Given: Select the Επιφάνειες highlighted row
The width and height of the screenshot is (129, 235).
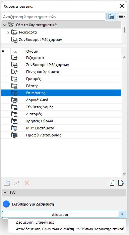Looking at the screenshot, I should (61, 93).
